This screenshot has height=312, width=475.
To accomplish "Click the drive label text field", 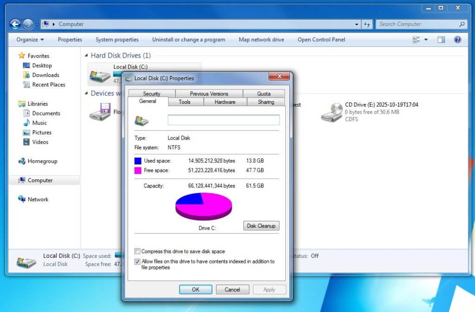I will click(x=224, y=121).
